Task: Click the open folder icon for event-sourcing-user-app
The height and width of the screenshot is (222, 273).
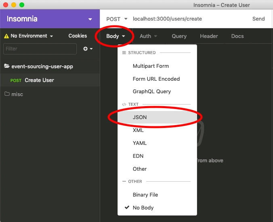Action: [x=7, y=66]
